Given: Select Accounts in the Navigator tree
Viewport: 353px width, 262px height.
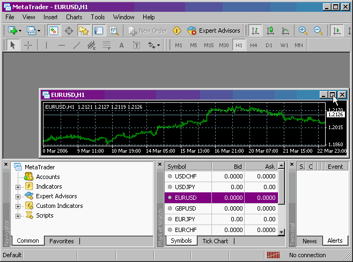Looking at the screenshot, I should (x=48, y=177).
